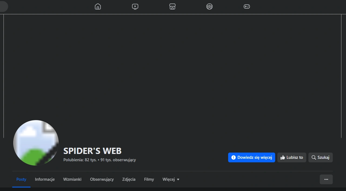346x191 pixels.
Task: Open the Wzmianki tab
Action: click(72, 179)
